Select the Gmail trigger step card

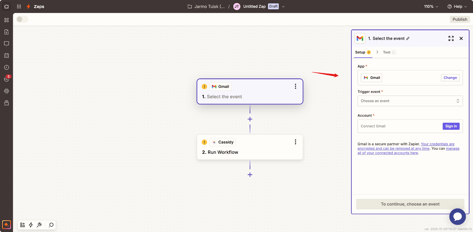pos(250,92)
